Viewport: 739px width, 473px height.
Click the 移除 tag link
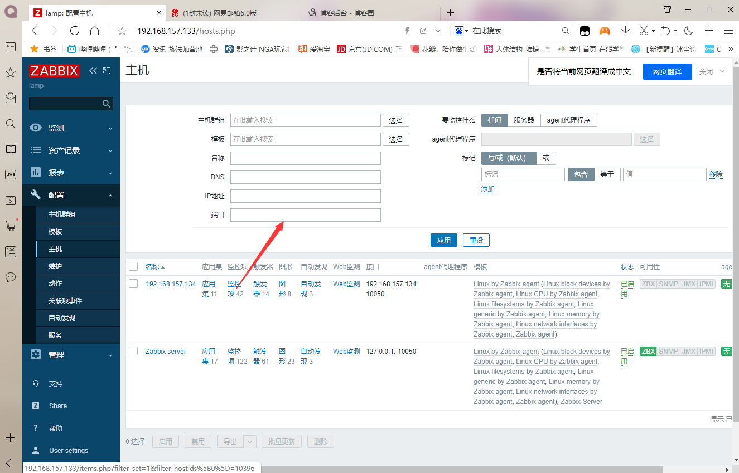click(x=716, y=174)
